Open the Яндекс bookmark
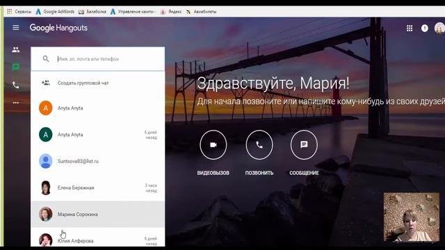The image size is (445, 250). pos(171,12)
